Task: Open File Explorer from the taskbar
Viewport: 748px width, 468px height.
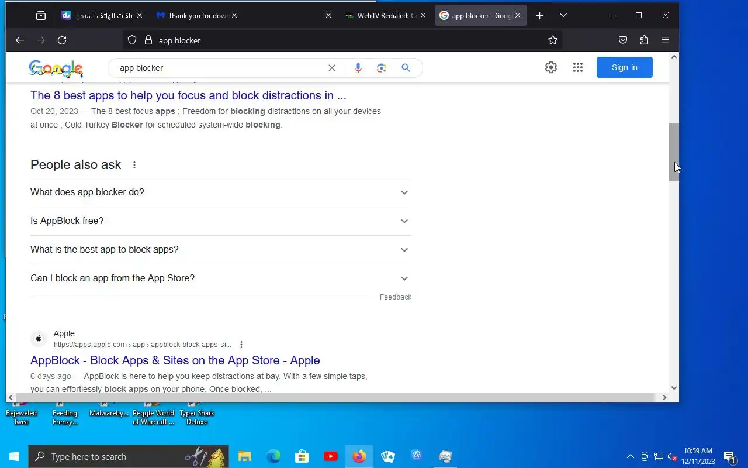Action: click(245, 456)
